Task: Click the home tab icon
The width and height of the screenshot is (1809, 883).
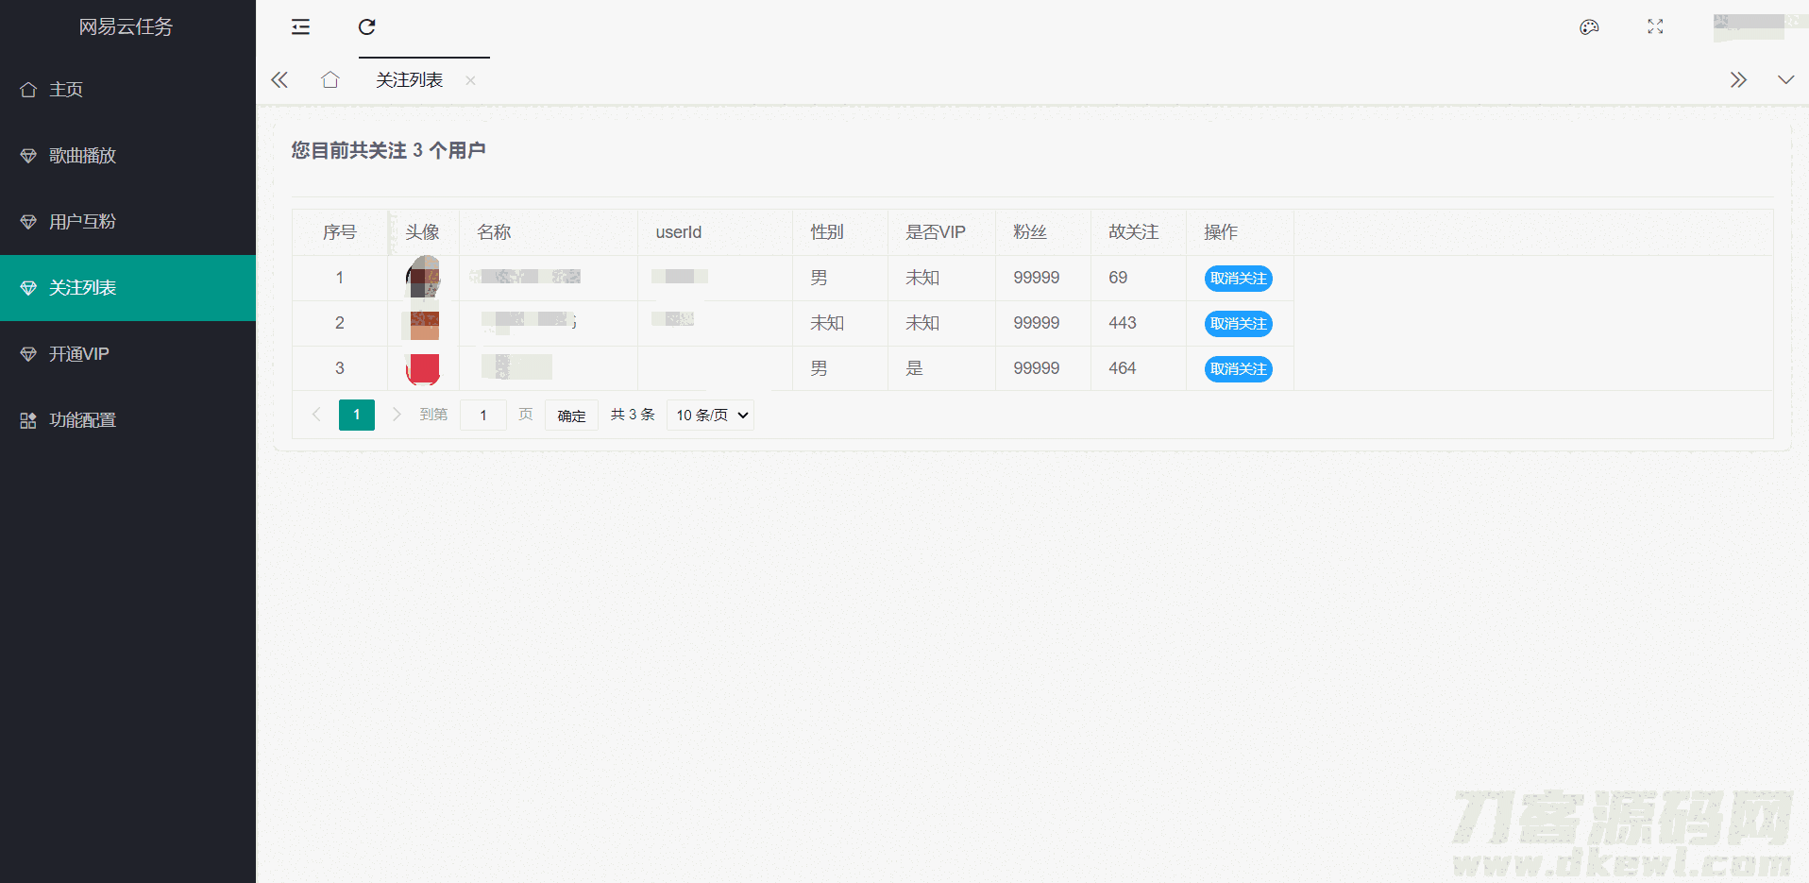Action: click(330, 80)
